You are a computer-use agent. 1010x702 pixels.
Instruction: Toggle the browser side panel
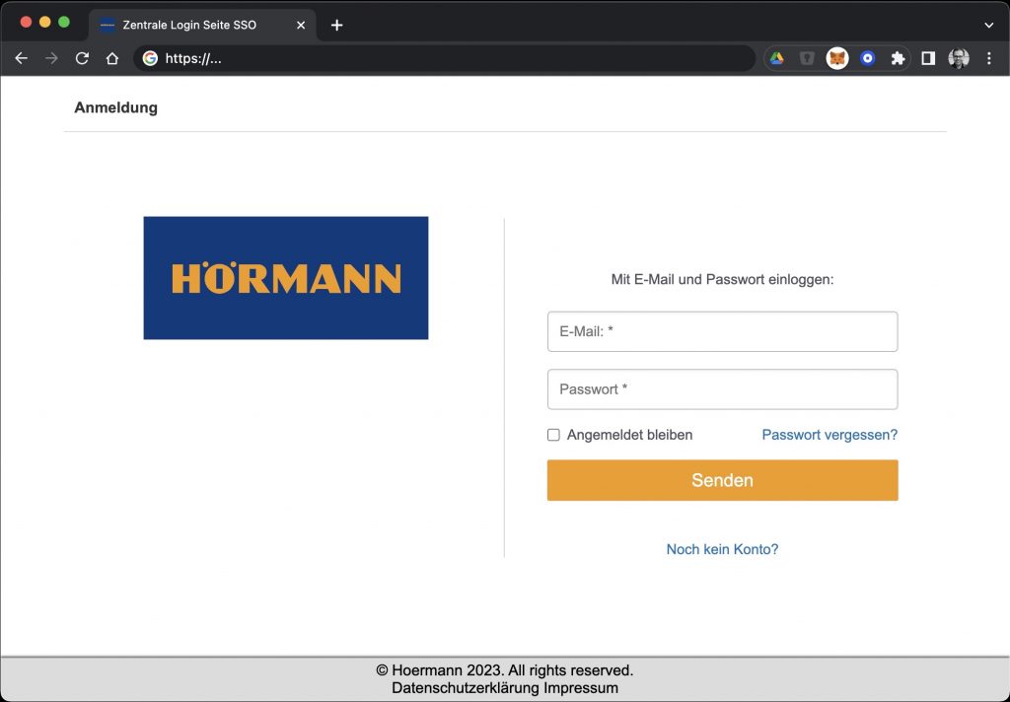(x=928, y=58)
